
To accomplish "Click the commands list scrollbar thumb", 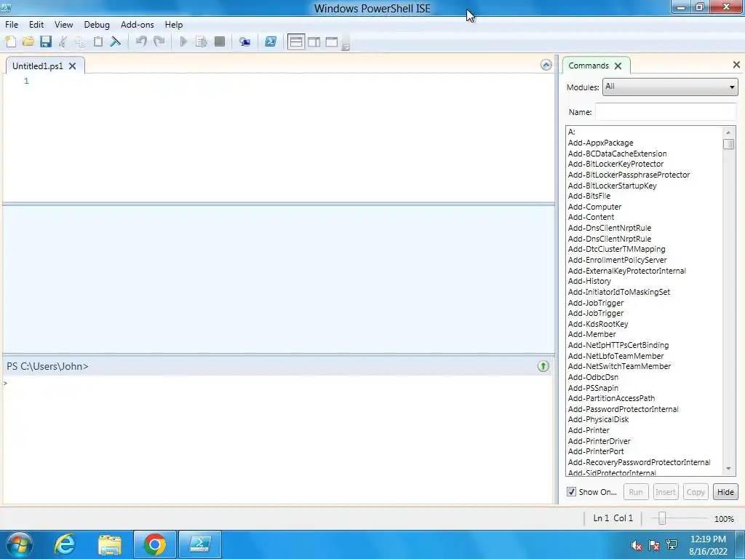I will tap(728, 144).
